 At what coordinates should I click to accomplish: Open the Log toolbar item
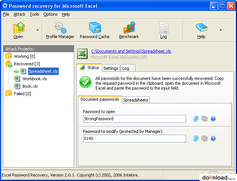[x=164, y=30]
